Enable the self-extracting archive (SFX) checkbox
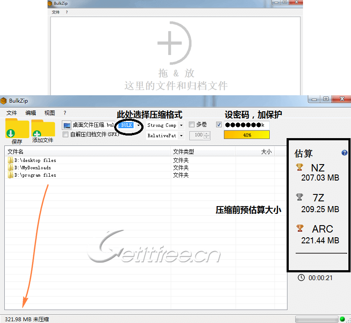This screenshot has height=323, width=351. point(66,135)
